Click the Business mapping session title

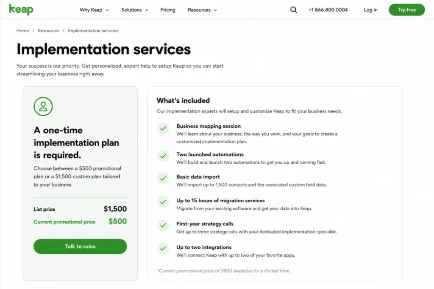[x=209, y=126]
